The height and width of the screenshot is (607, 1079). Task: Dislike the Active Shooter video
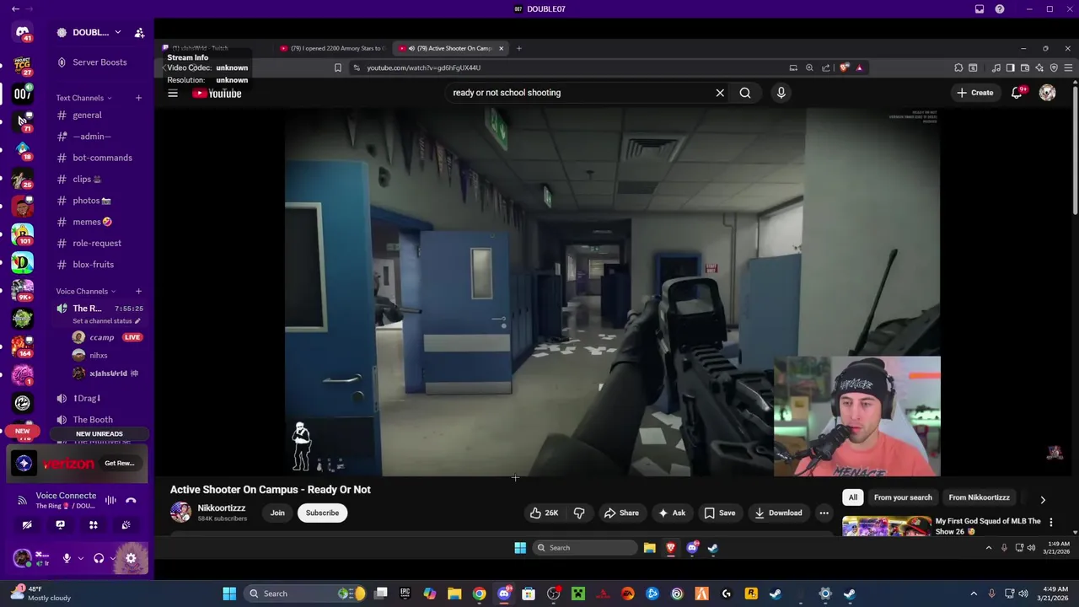[579, 513]
